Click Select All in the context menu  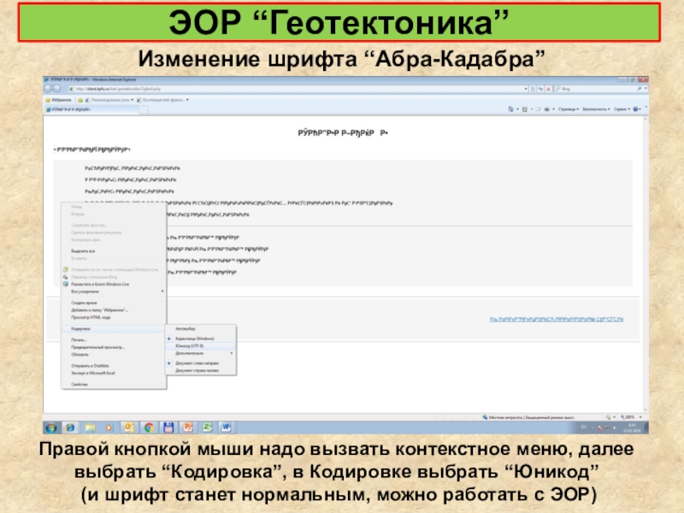pyautogui.click(x=82, y=251)
